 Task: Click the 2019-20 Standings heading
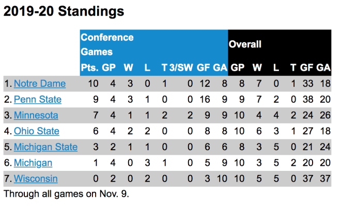(64, 11)
